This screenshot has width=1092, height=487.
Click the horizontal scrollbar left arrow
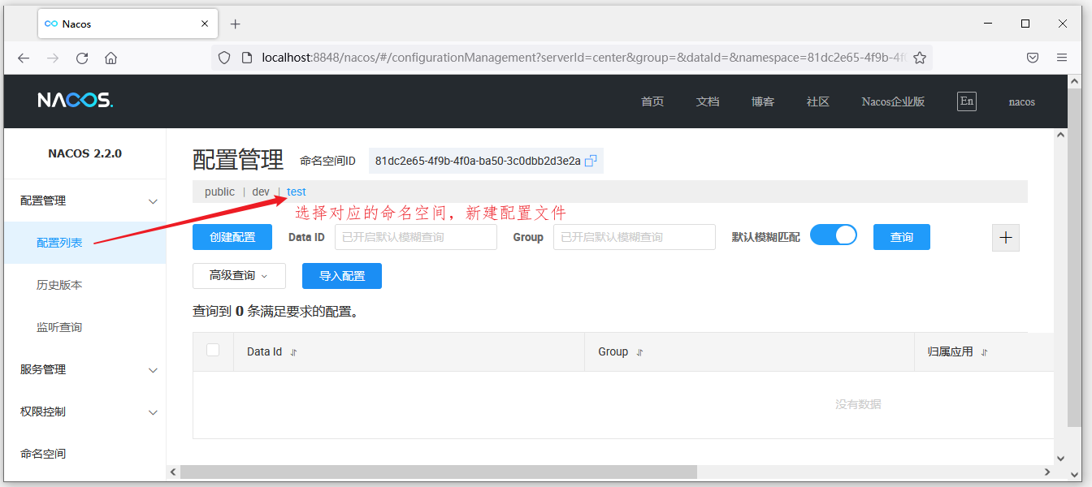172,472
